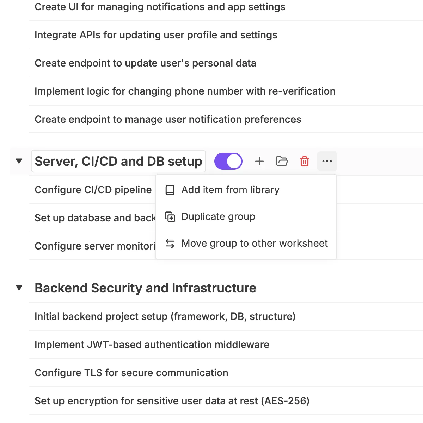423x423 pixels.
Task: Open the ellipsis menu for Server group
Action: pos(327,161)
